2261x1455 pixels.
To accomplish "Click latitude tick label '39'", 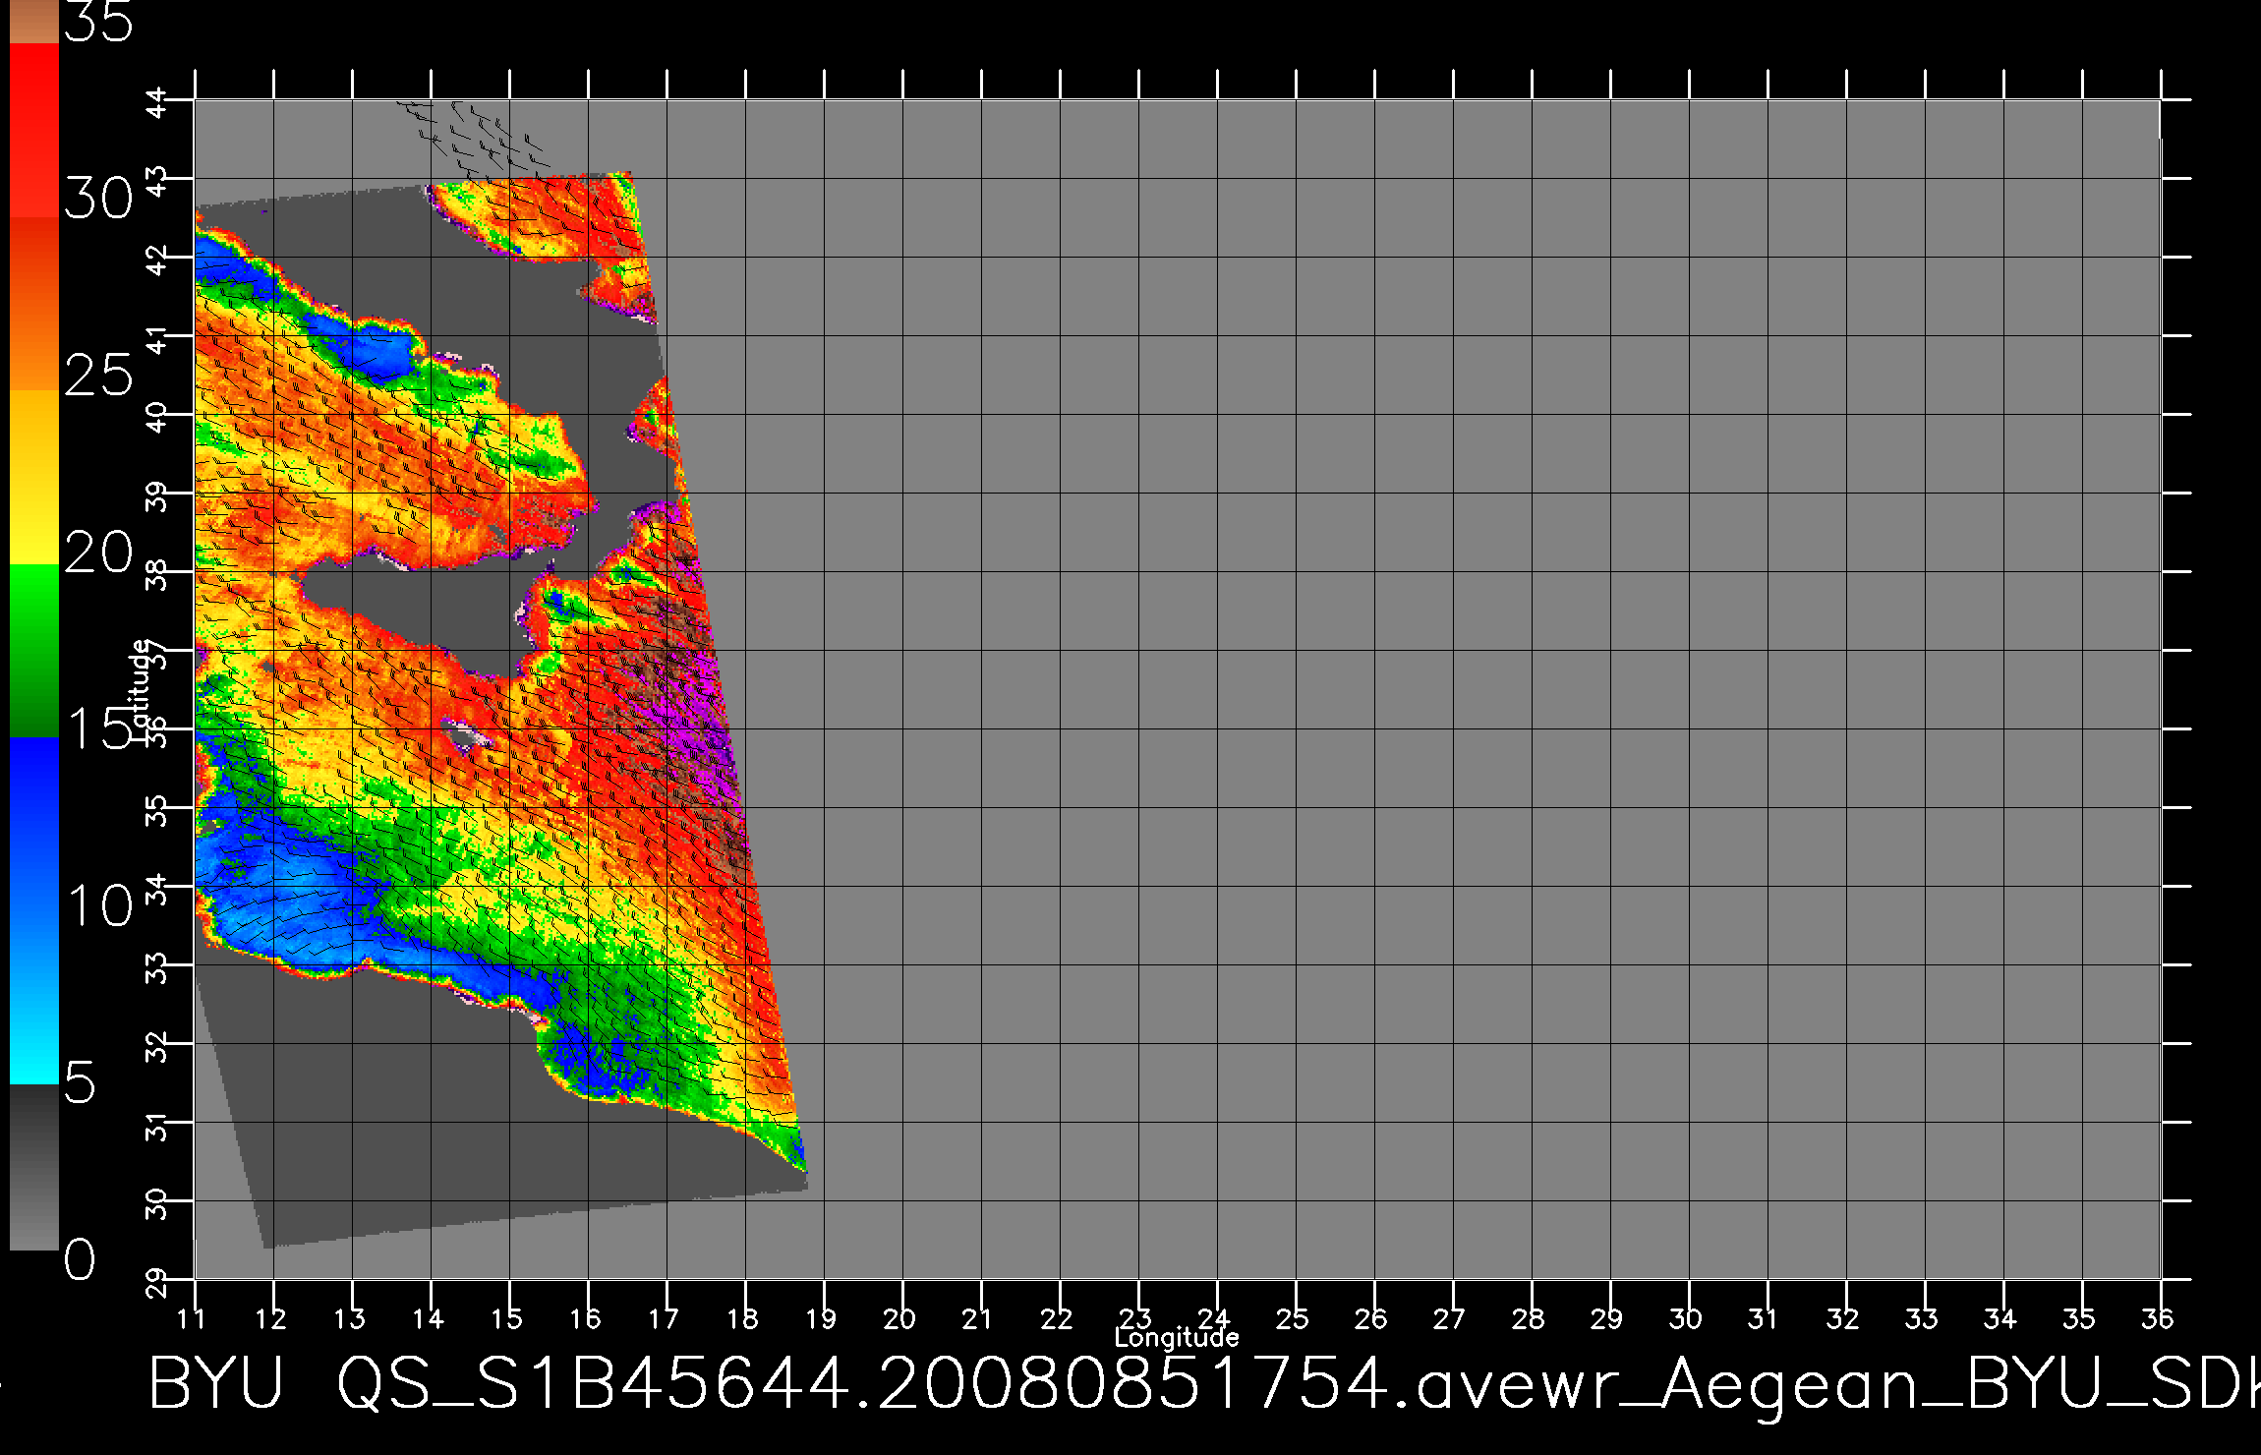I will tap(157, 495).
